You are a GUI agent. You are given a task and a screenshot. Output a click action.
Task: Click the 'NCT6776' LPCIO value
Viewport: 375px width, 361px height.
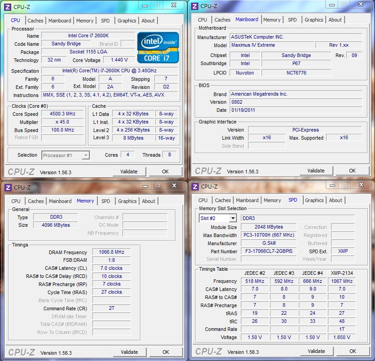point(297,73)
